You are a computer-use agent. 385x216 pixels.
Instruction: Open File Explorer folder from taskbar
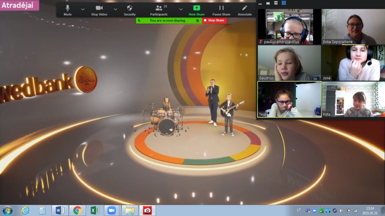130,210
